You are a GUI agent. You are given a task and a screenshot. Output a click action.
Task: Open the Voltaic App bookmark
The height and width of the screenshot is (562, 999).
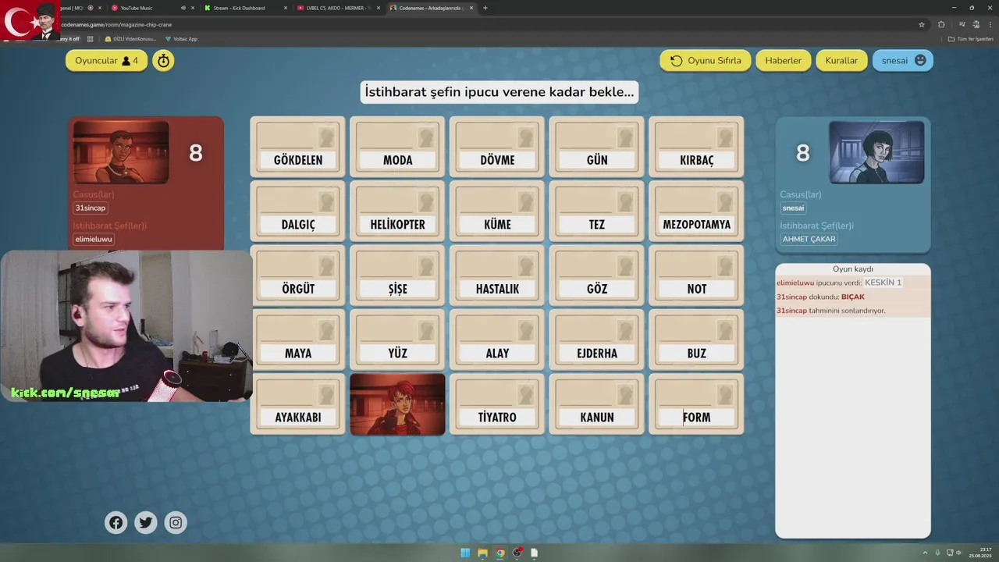(181, 38)
